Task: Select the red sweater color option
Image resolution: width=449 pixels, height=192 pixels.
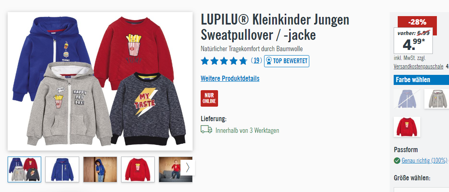Action: click(407, 127)
